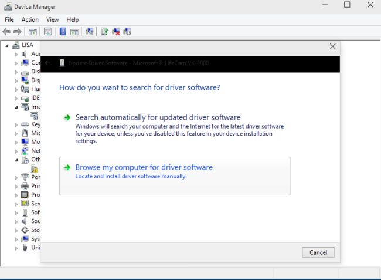Expand the 'Por' ports category
The image size is (381, 280).
[x=16, y=178]
